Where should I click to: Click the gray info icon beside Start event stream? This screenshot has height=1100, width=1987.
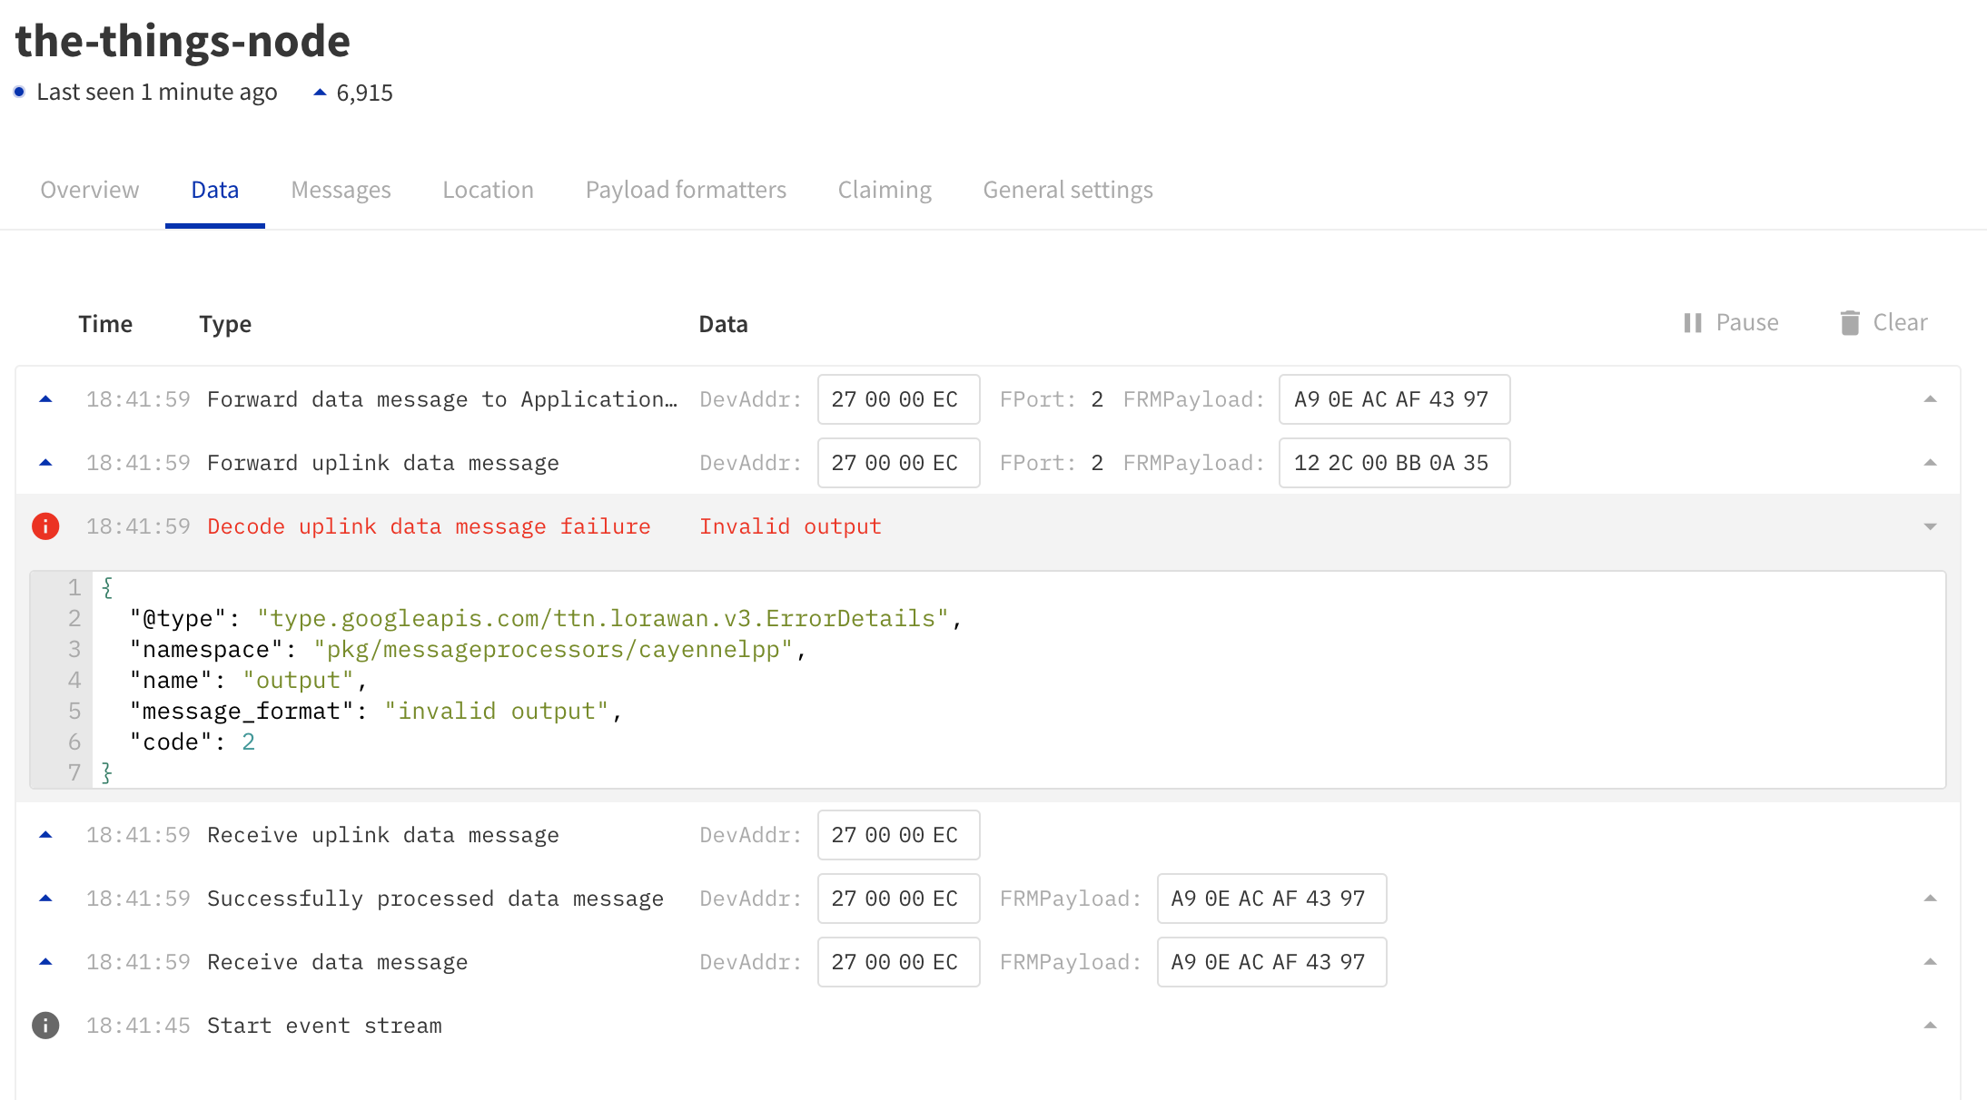pyautogui.click(x=45, y=1026)
